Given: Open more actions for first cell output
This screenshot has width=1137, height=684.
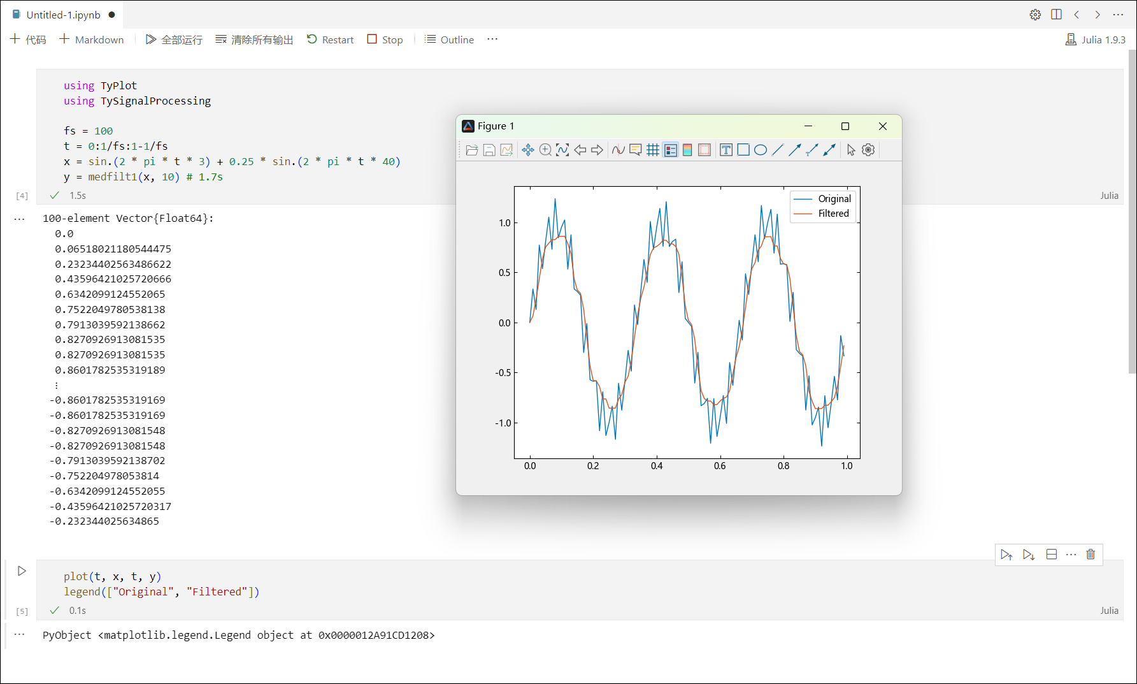Looking at the screenshot, I should point(20,219).
